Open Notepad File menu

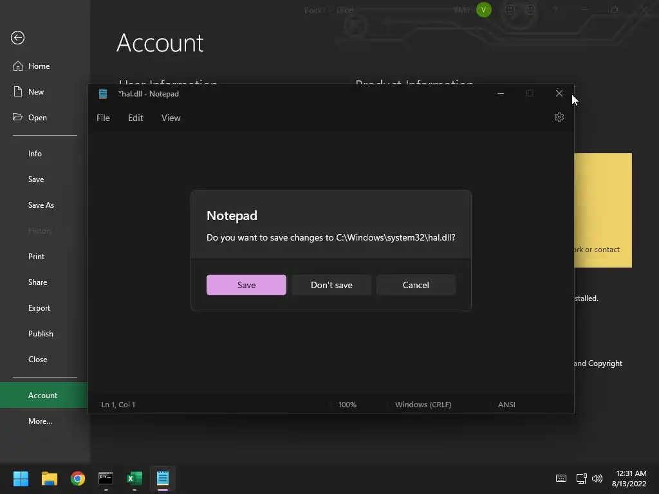103,118
